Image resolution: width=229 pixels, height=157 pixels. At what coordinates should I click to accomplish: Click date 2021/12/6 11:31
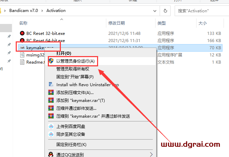click(x=124, y=40)
